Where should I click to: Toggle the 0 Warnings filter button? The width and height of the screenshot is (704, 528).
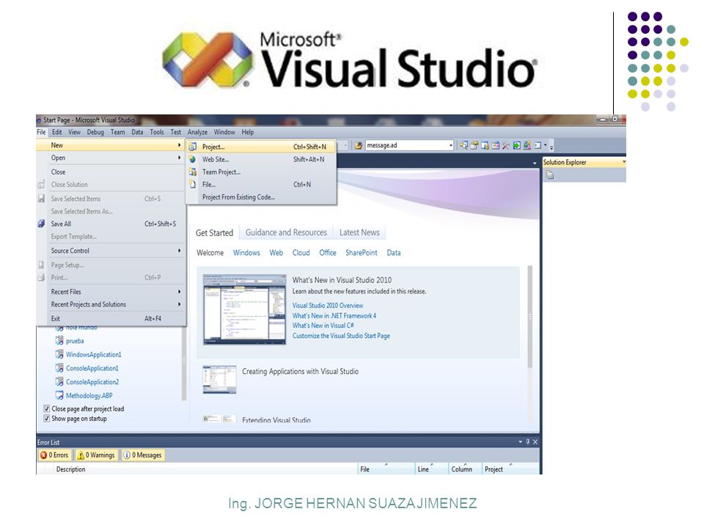point(97,455)
